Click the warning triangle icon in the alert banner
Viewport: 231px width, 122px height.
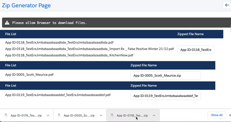coord(7,23)
